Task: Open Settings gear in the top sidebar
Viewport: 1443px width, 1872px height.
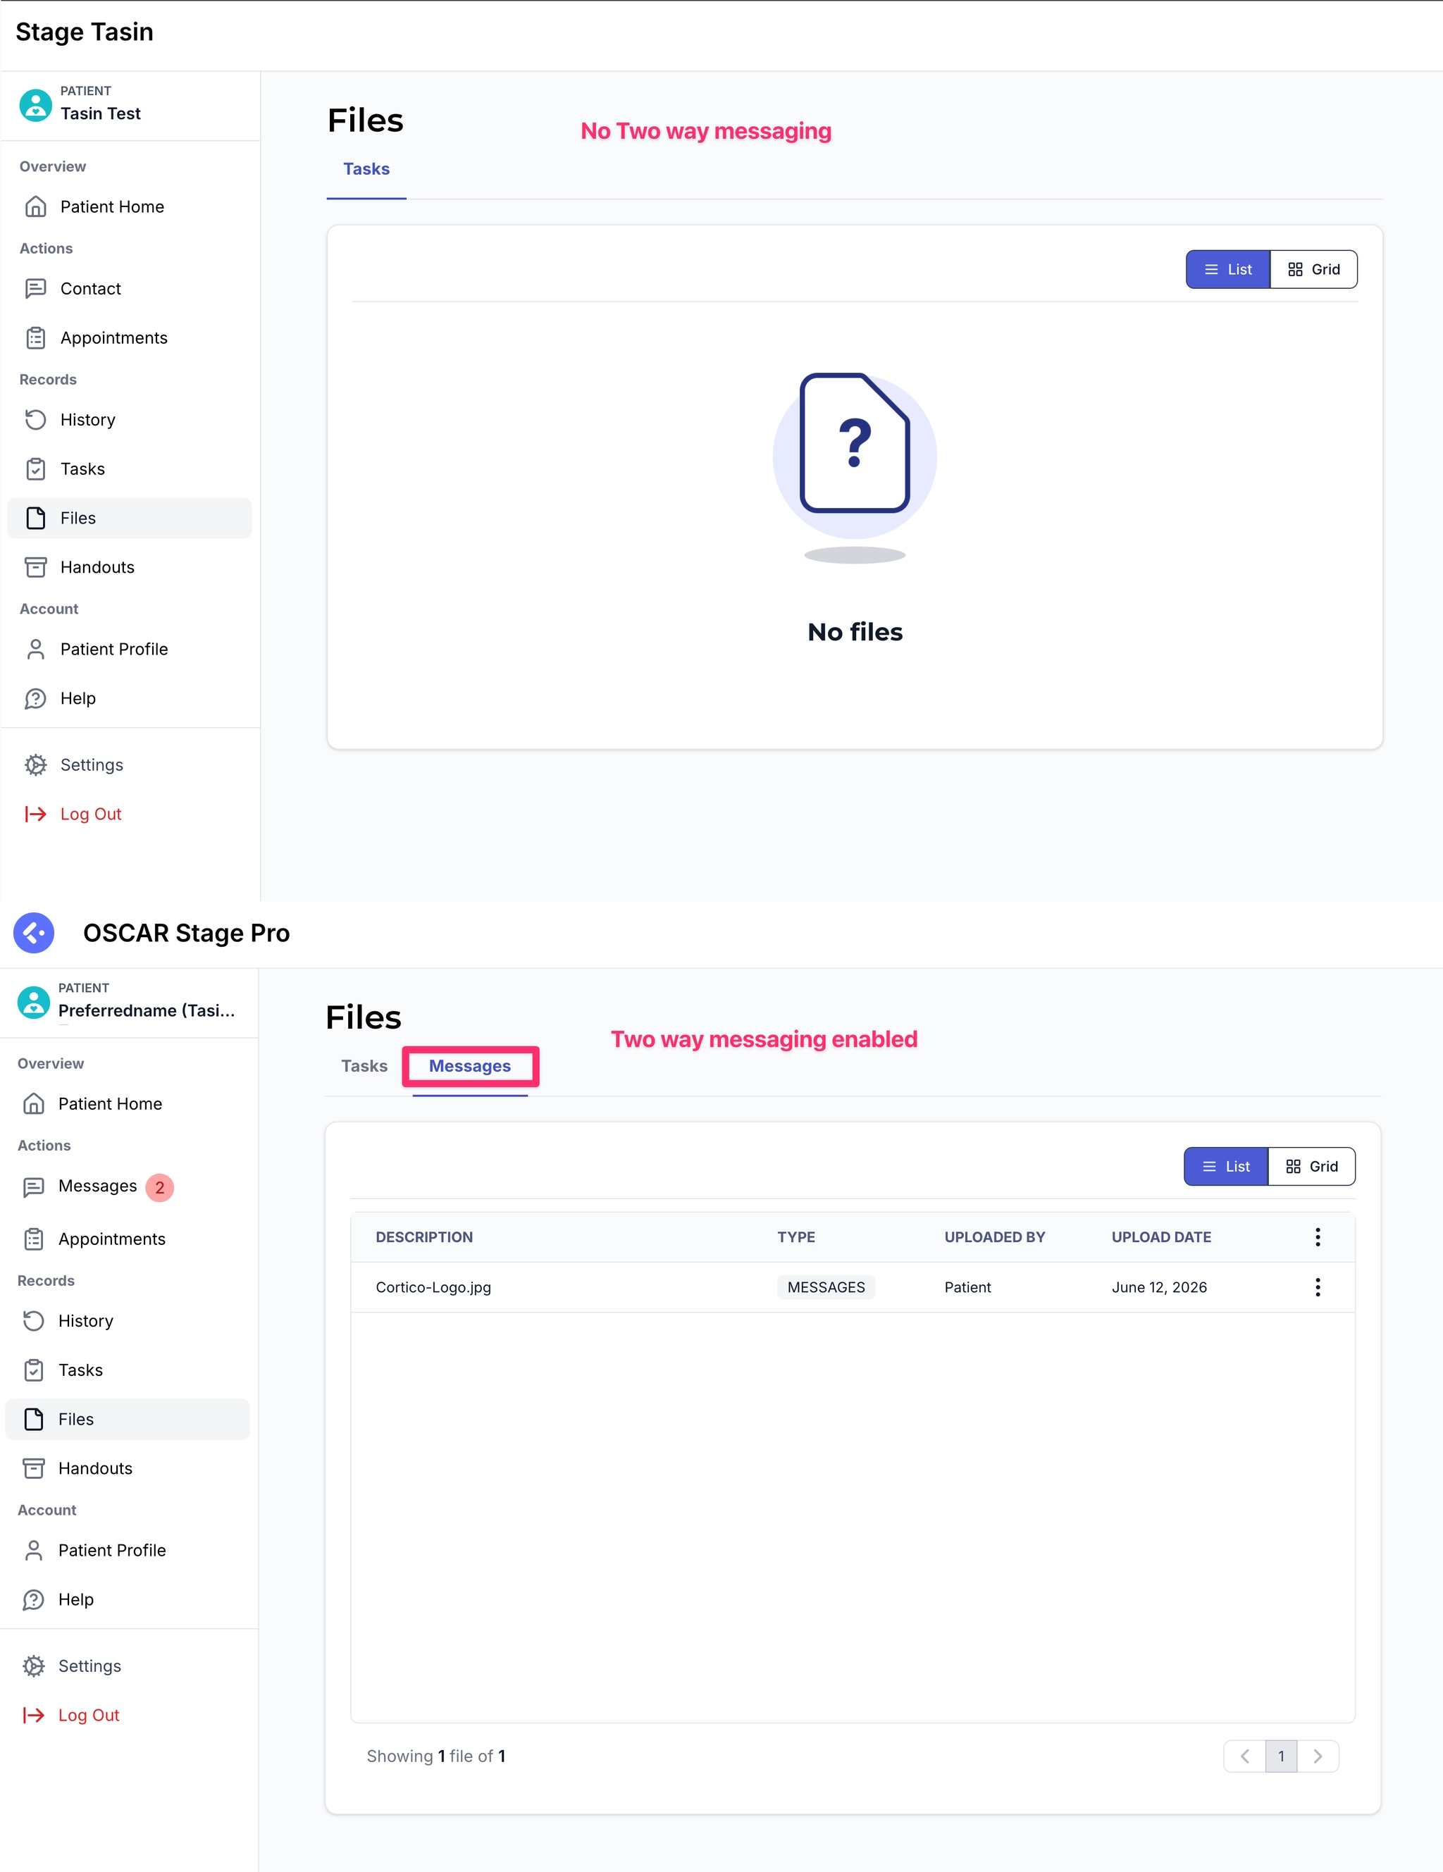Action: (35, 764)
